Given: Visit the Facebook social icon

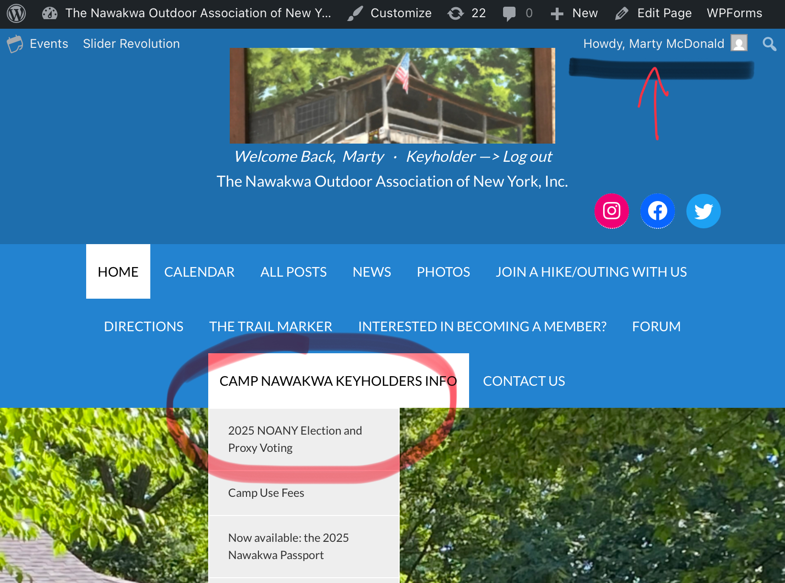Looking at the screenshot, I should (x=658, y=211).
